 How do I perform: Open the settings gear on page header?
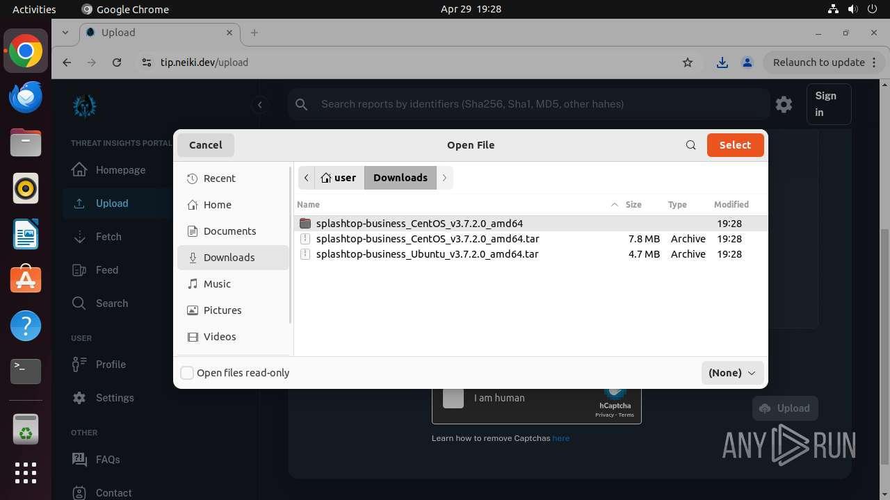(784, 104)
